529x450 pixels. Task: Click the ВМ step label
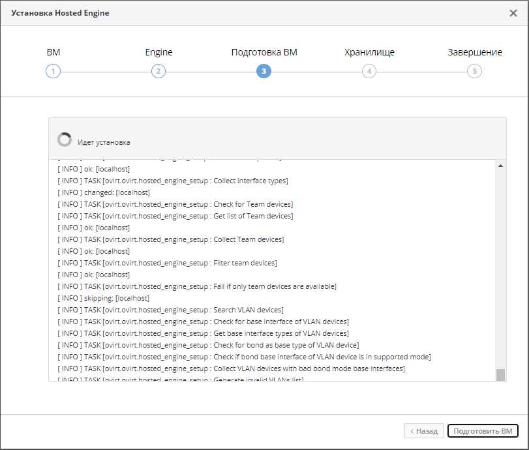click(53, 52)
